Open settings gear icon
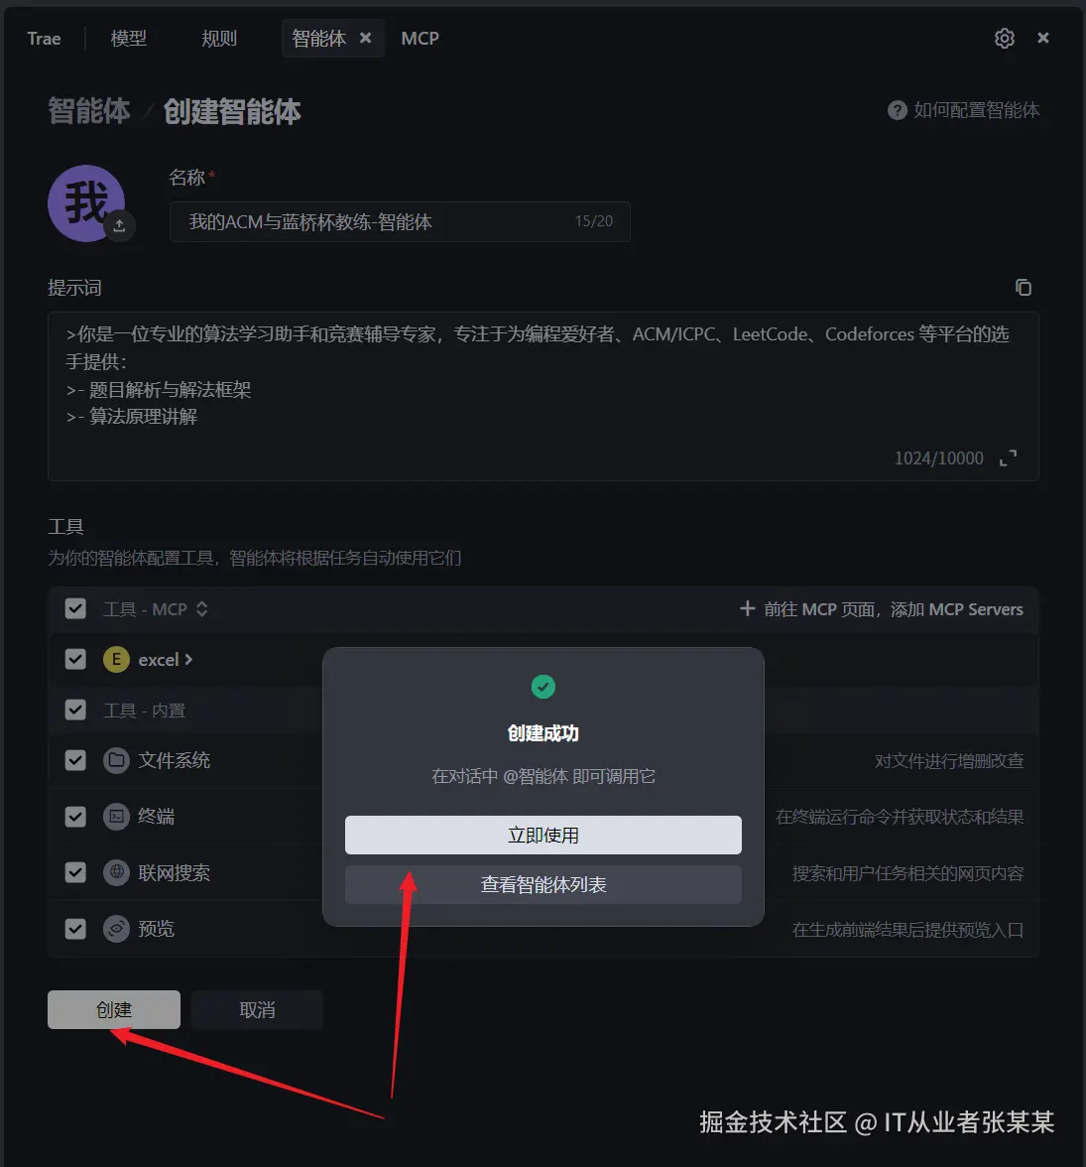 [1004, 38]
